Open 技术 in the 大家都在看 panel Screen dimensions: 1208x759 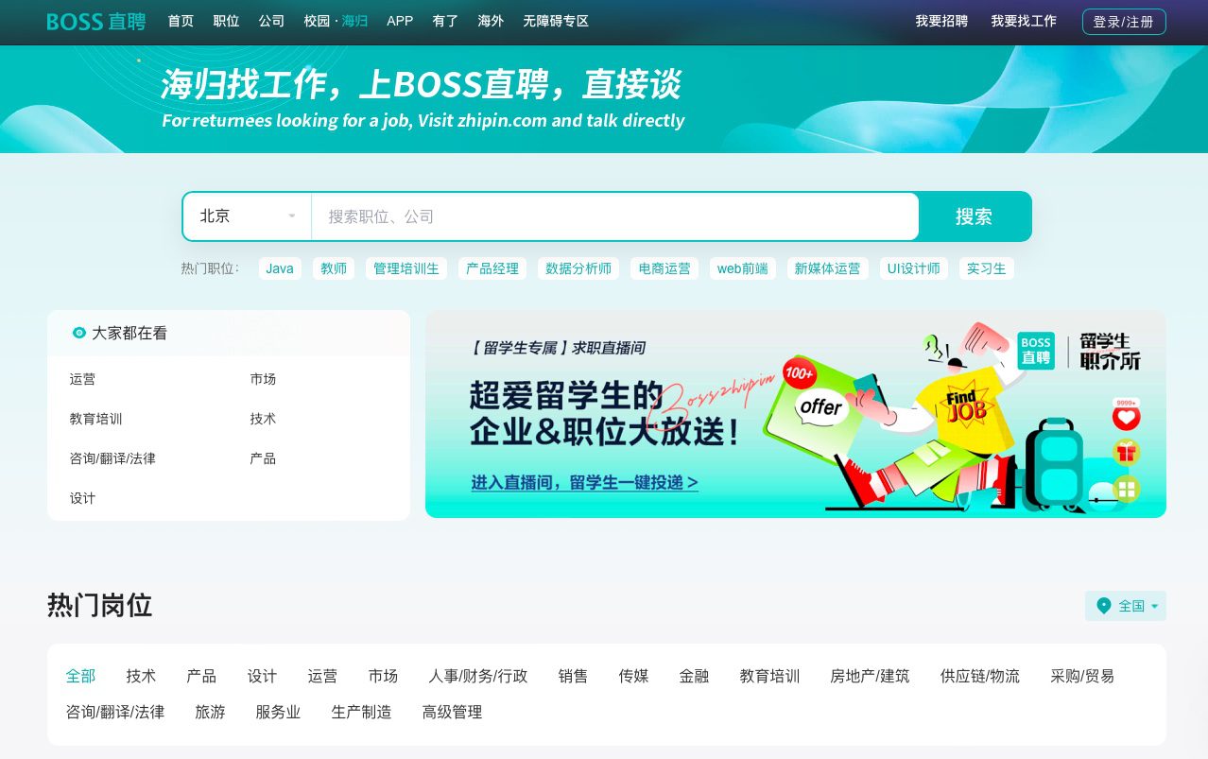(x=263, y=419)
